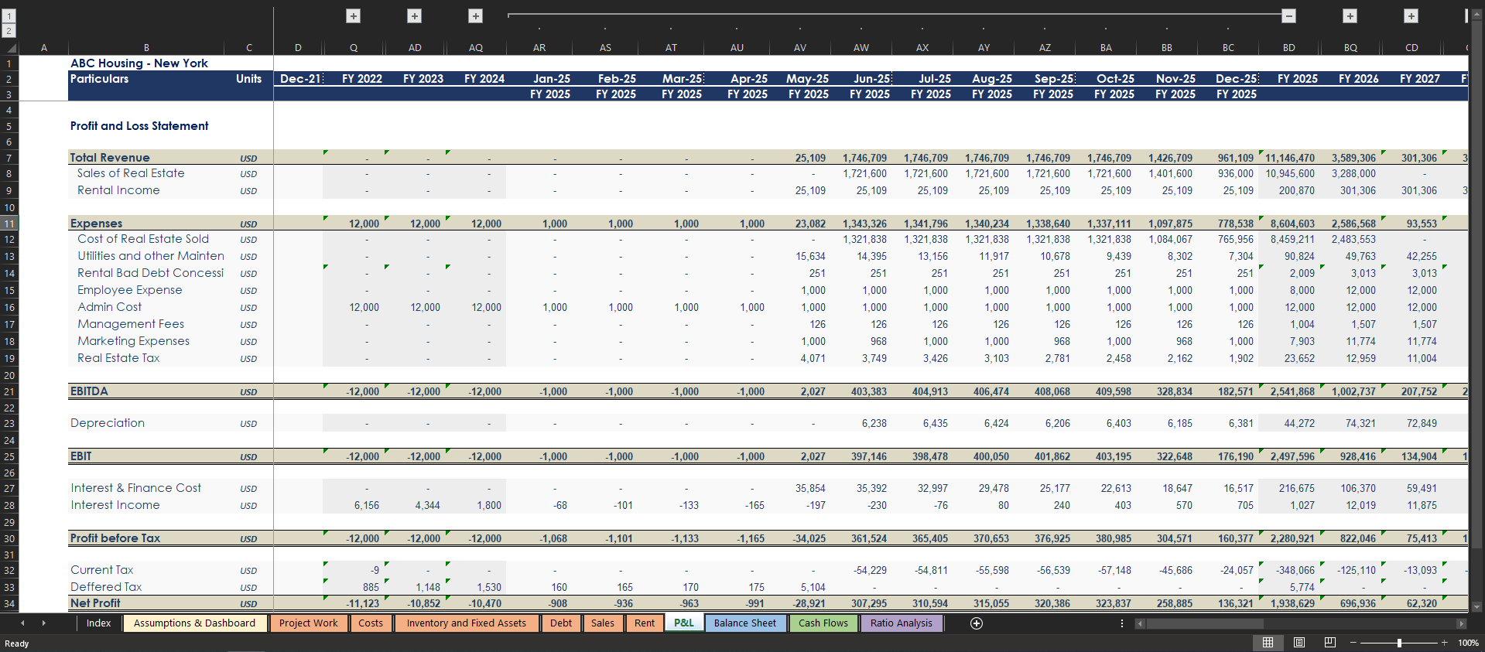Switch to Page Layout view

point(1299,643)
